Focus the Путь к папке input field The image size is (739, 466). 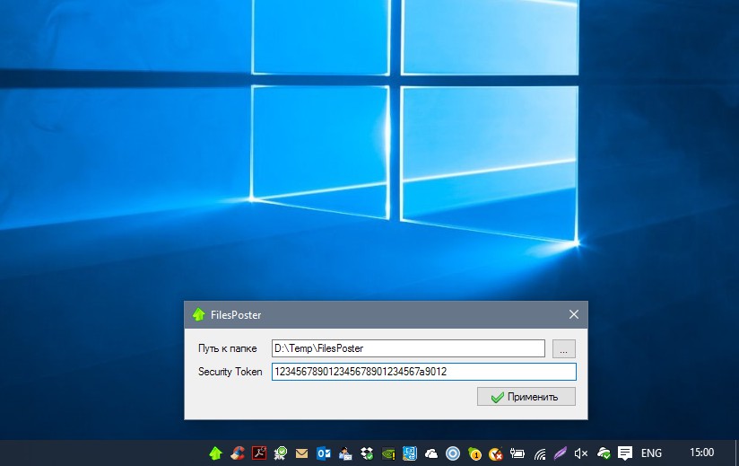tap(408, 348)
